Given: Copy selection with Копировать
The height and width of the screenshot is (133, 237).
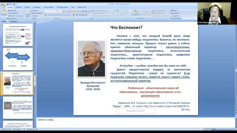Looking at the screenshot, I should [13, 13].
